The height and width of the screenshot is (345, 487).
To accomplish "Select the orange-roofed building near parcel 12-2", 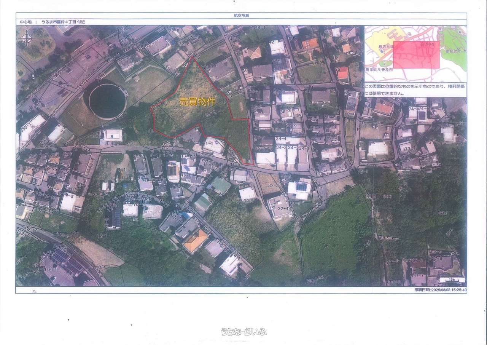I will click(196, 241).
